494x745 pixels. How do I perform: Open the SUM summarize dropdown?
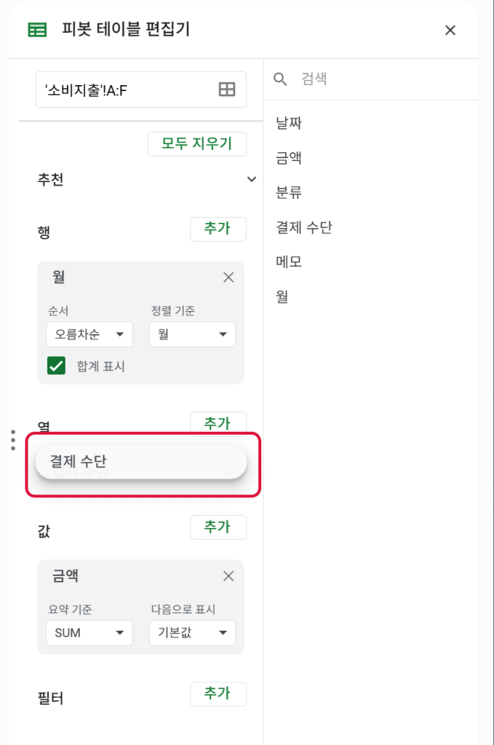coord(89,633)
